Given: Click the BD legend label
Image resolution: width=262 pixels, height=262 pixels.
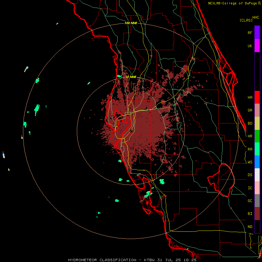Looking at the screenshot, I should (x=250, y=123).
